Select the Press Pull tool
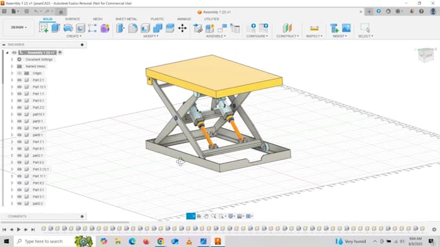440x247 pixels. [x=120, y=28]
